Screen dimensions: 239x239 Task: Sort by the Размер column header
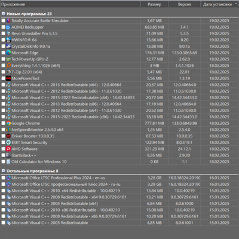coord(155,4)
